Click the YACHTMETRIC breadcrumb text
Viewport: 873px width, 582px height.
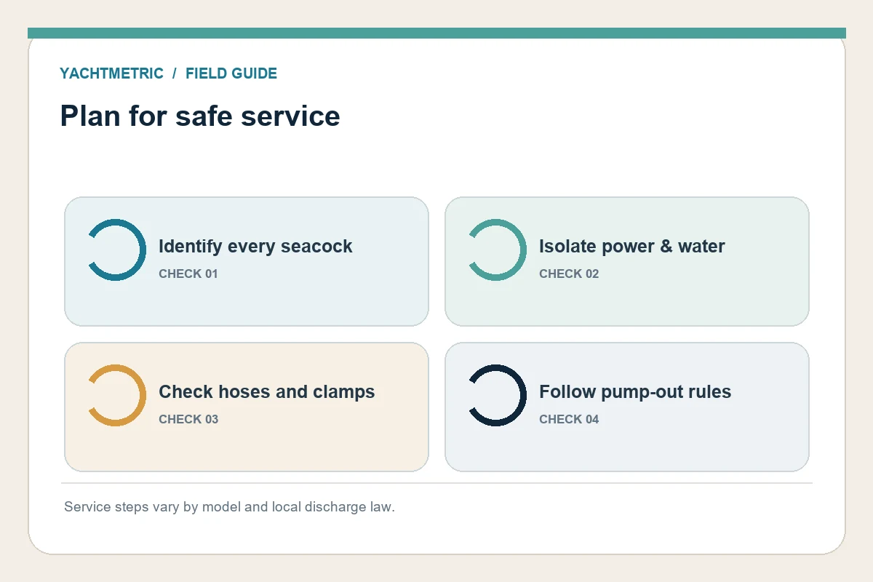point(111,73)
